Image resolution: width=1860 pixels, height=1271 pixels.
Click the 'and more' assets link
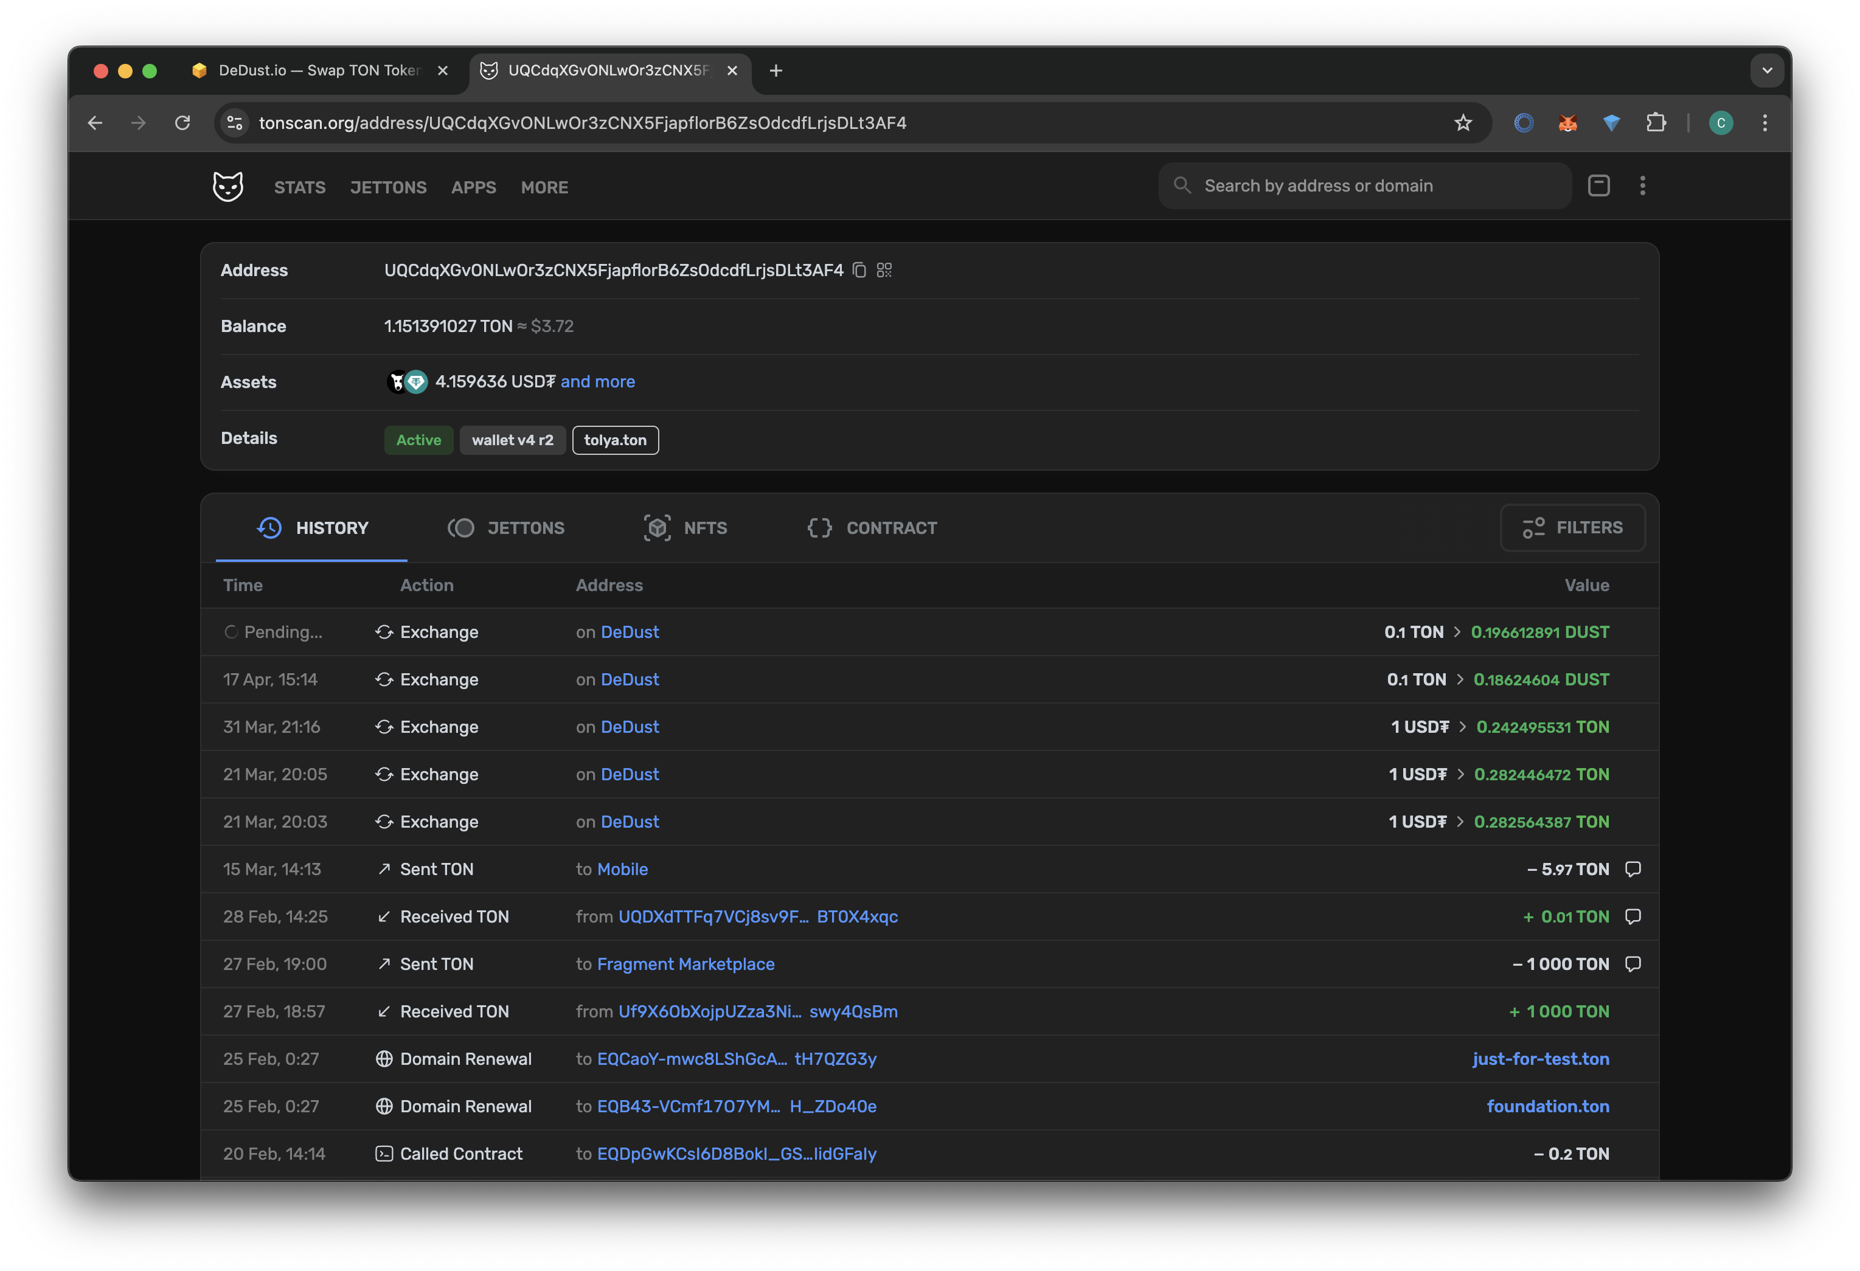tap(598, 382)
